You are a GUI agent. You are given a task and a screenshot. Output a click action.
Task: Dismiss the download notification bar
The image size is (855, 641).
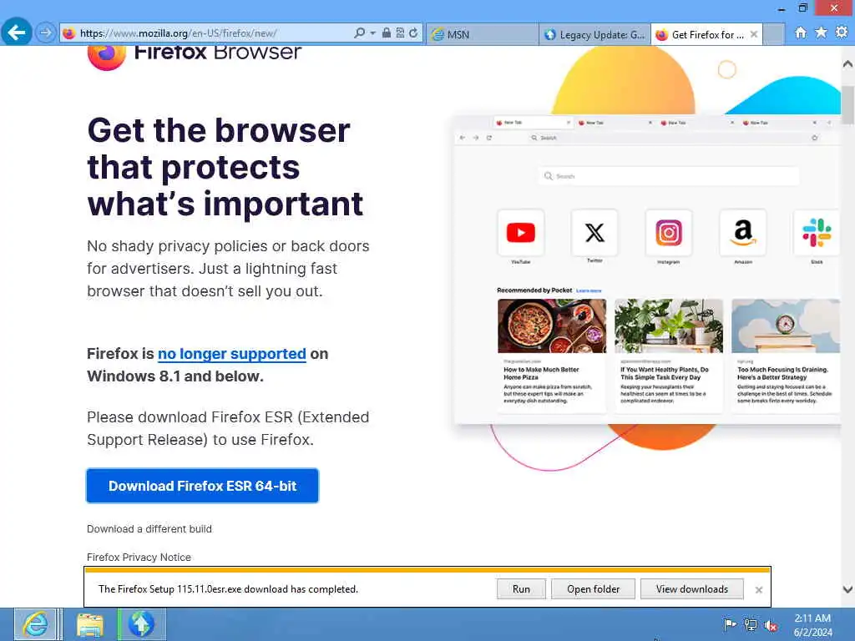pyautogui.click(x=758, y=590)
